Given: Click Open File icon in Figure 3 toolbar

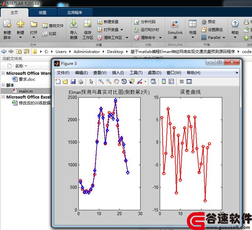Looking at the screenshot, I should 65,81.
